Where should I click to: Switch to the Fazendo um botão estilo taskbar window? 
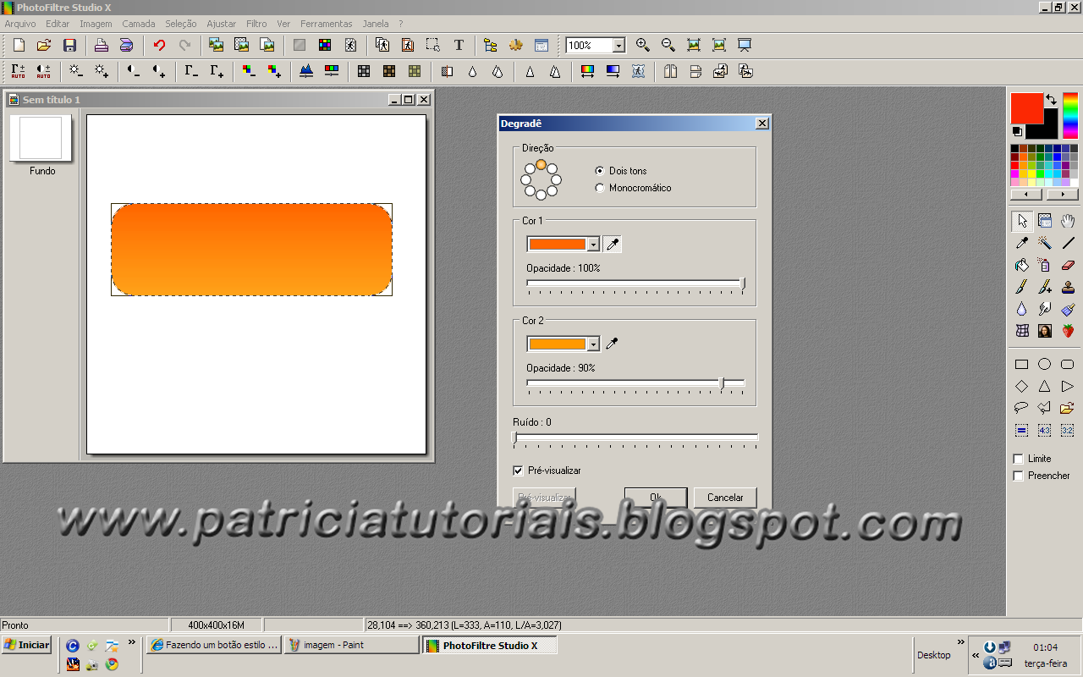(214, 645)
